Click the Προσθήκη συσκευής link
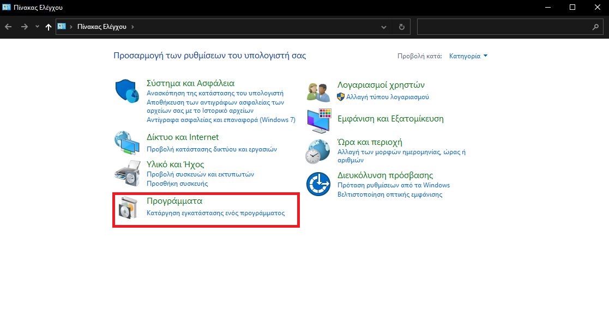This screenshot has width=609, height=335. pos(177,184)
